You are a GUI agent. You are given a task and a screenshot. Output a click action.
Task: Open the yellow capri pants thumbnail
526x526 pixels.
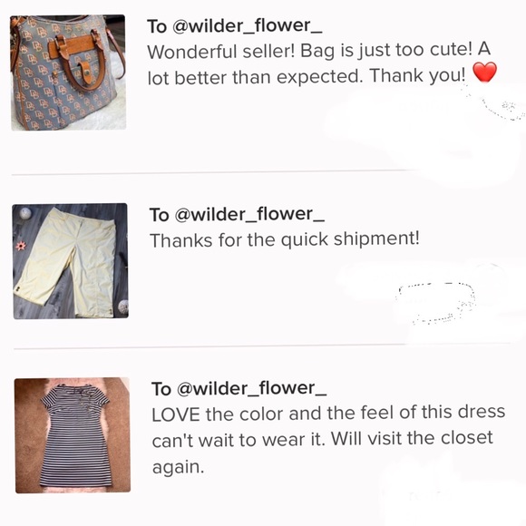[x=71, y=261]
